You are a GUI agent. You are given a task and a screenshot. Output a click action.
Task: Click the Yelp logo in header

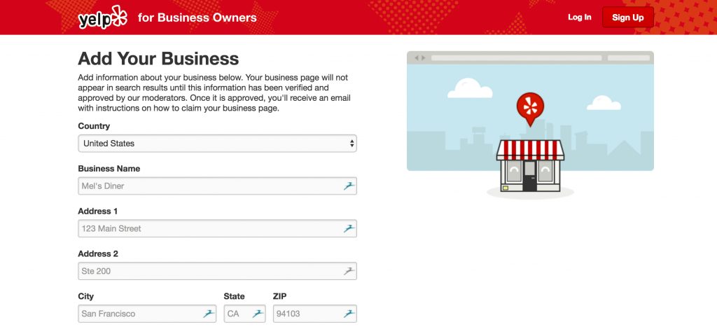[102, 18]
